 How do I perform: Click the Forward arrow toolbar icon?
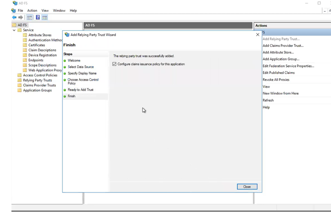pyautogui.click(x=21, y=17)
